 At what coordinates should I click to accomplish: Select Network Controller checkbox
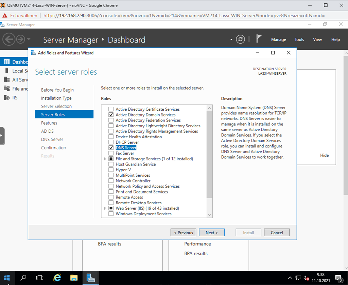(x=111, y=181)
